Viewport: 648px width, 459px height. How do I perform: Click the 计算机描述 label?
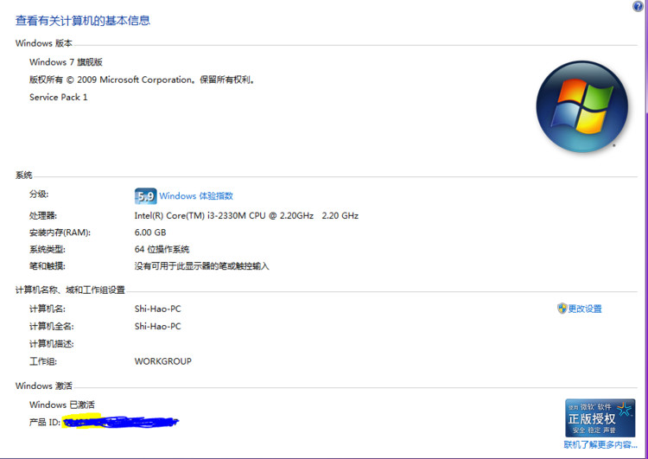click(52, 344)
